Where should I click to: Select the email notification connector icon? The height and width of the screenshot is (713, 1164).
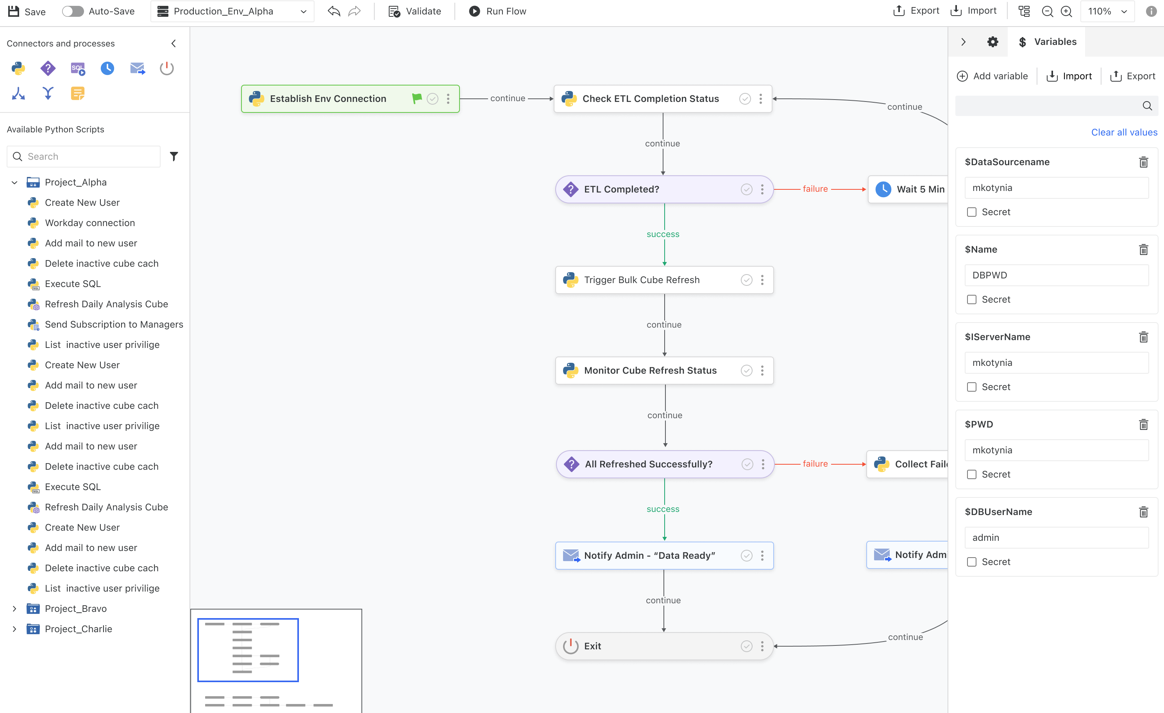[x=138, y=68]
